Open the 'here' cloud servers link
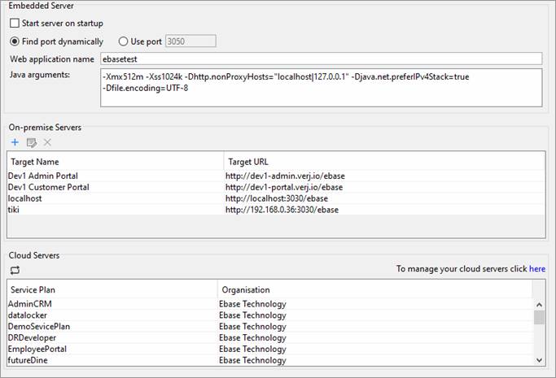The image size is (556, 378). point(537,269)
